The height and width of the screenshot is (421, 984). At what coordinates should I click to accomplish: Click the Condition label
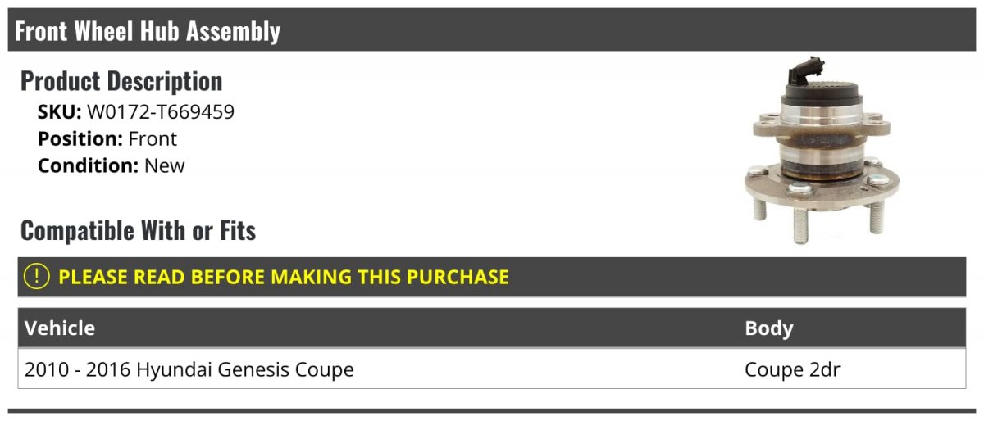[89, 165]
